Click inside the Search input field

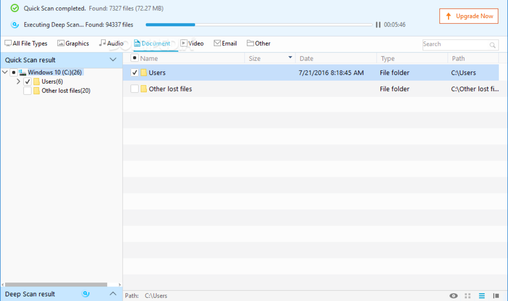pos(454,44)
